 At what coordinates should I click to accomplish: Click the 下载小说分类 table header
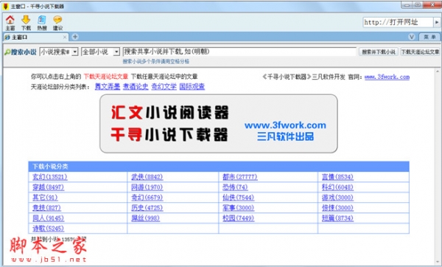(219, 167)
